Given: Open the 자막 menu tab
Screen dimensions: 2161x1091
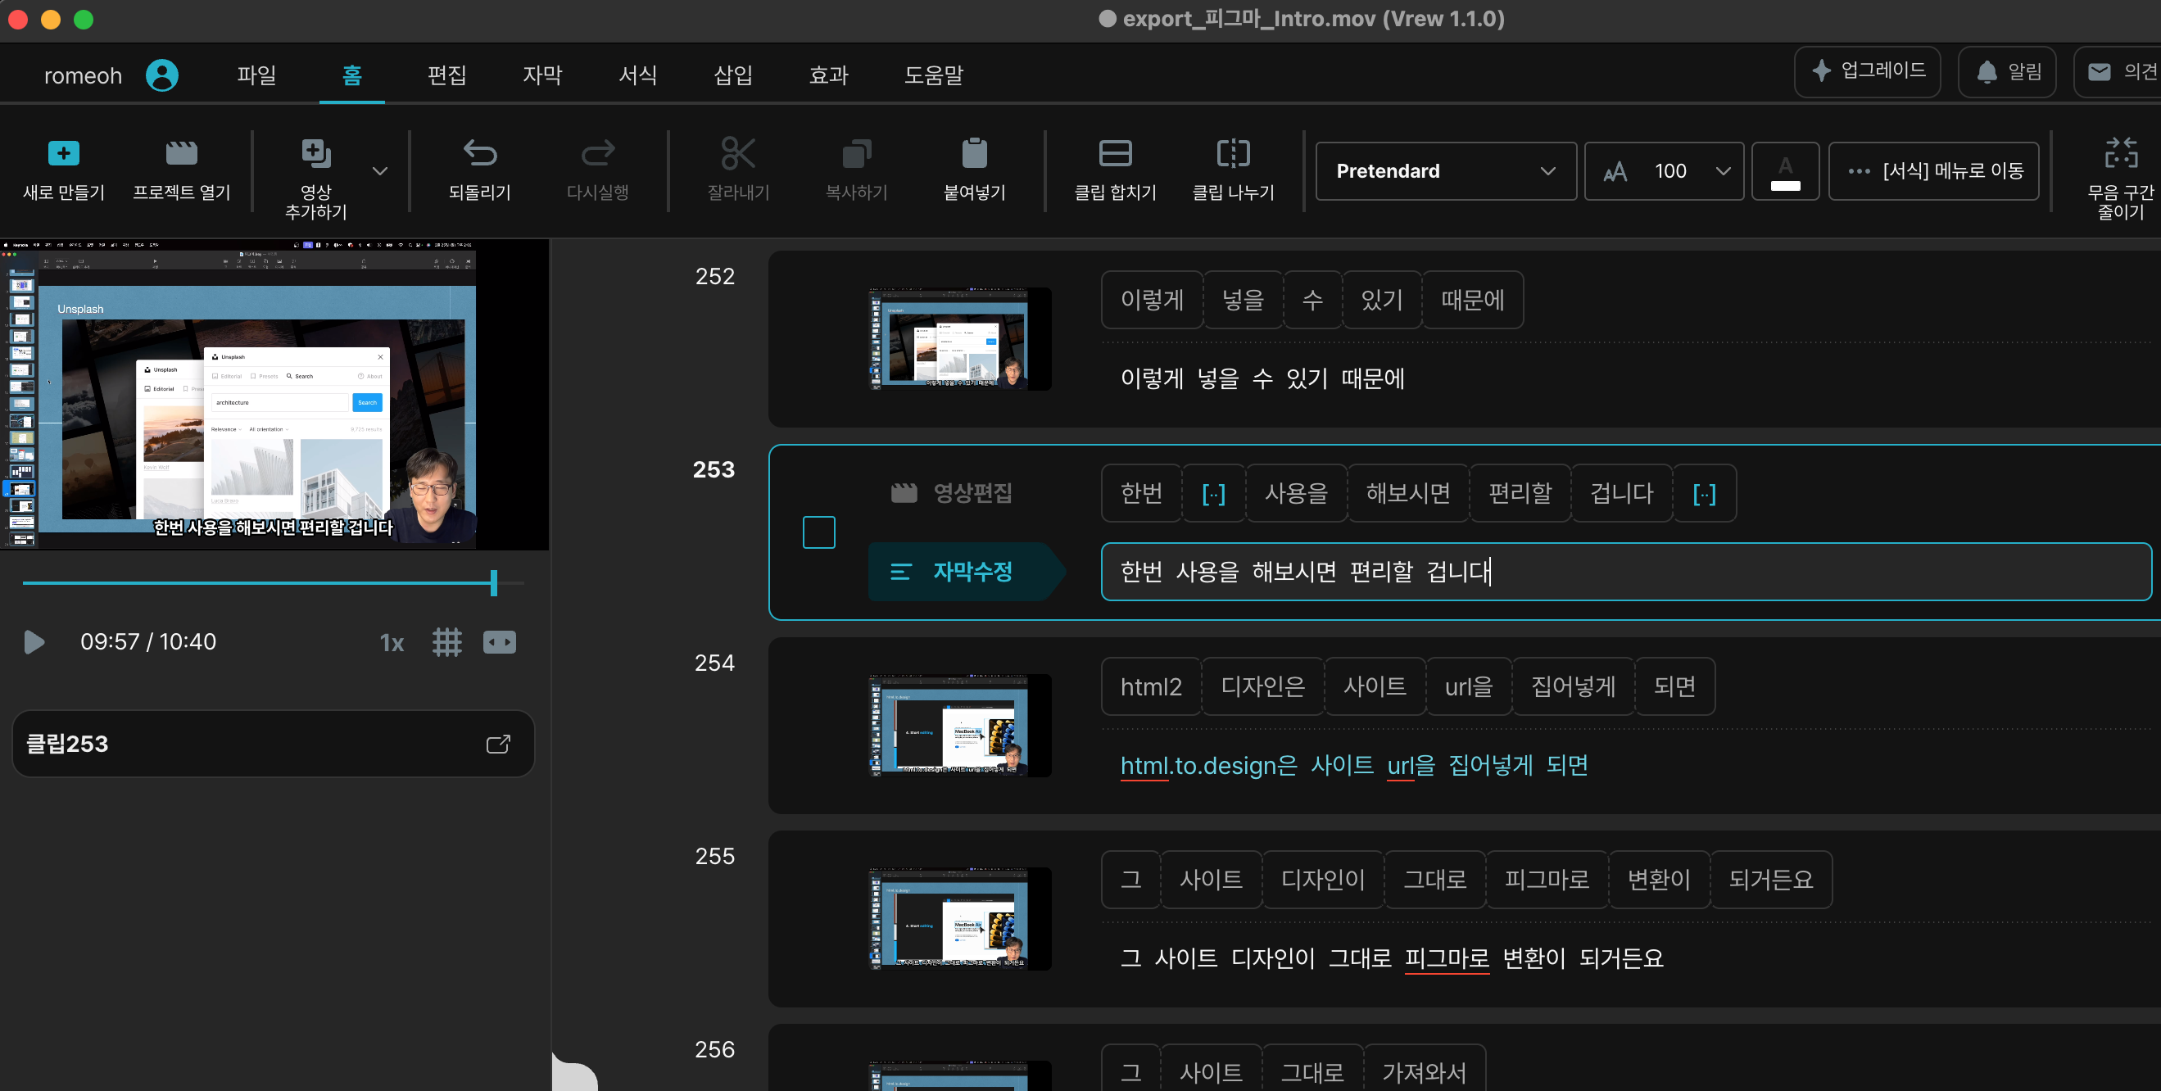Looking at the screenshot, I should [x=542, y=75].
